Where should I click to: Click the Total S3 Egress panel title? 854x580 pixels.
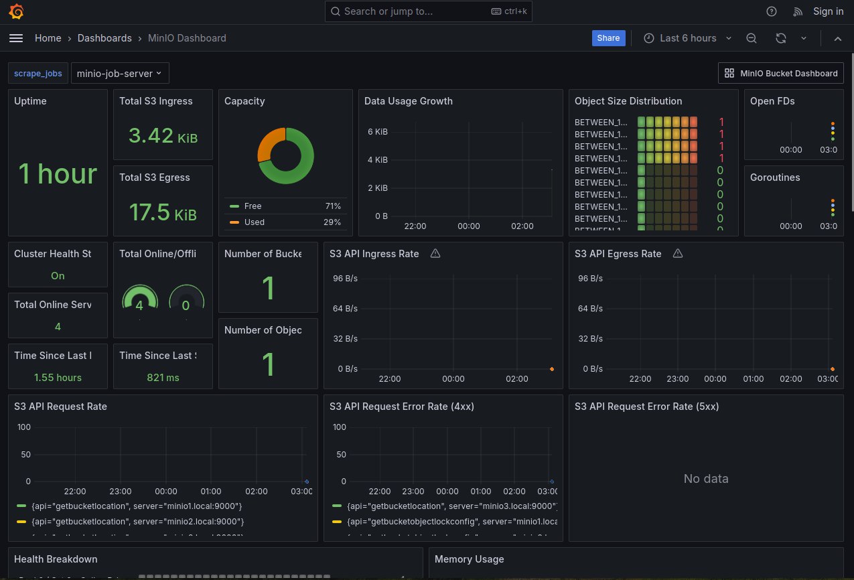[x=155, y=177]
